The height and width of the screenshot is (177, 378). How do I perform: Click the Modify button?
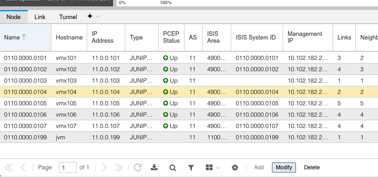coord(284,167)
